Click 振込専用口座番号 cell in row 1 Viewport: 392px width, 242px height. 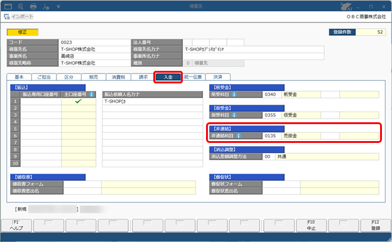click(41, 102)
